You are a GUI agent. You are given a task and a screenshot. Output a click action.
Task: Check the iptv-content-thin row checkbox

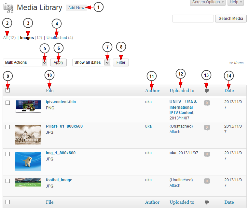[x=7, y=103]
